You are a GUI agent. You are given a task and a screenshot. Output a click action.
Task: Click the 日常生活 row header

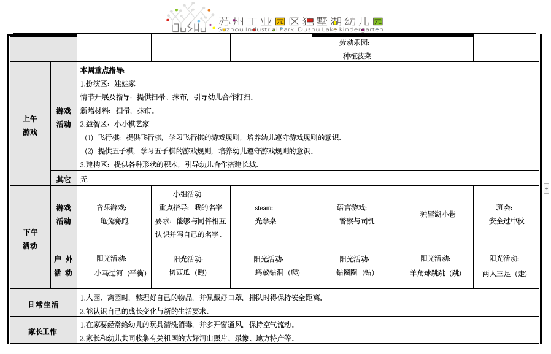43,304
